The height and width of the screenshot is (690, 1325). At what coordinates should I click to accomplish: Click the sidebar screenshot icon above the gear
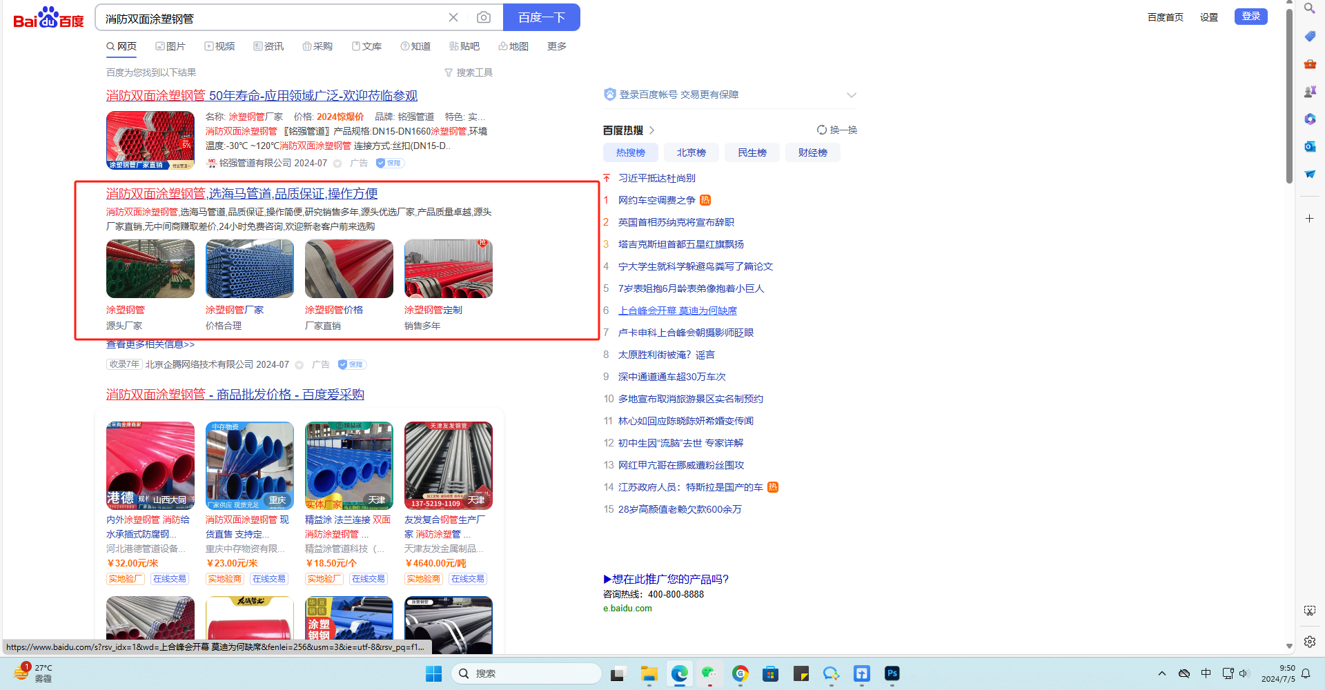(x=1310, y=611)
